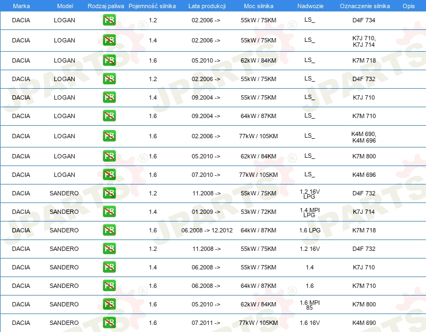Screen dimensions: 426x332
Task: Click the fuel icon in the Sandero 06.2008 K7J 710 row
Action: pos(109,267)
